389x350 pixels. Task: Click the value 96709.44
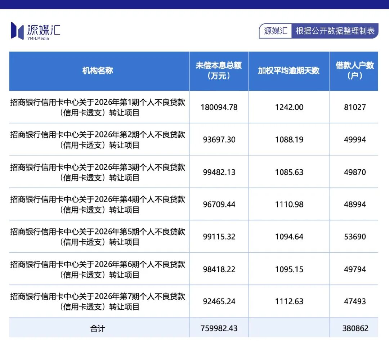pos(219,205)
